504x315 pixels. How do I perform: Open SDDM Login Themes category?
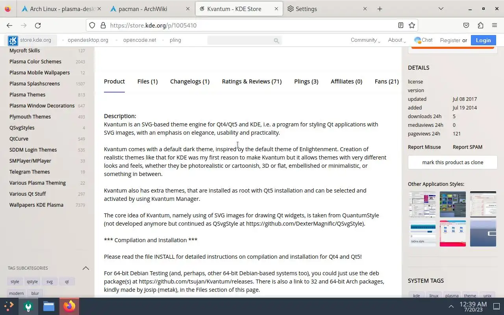33,150
